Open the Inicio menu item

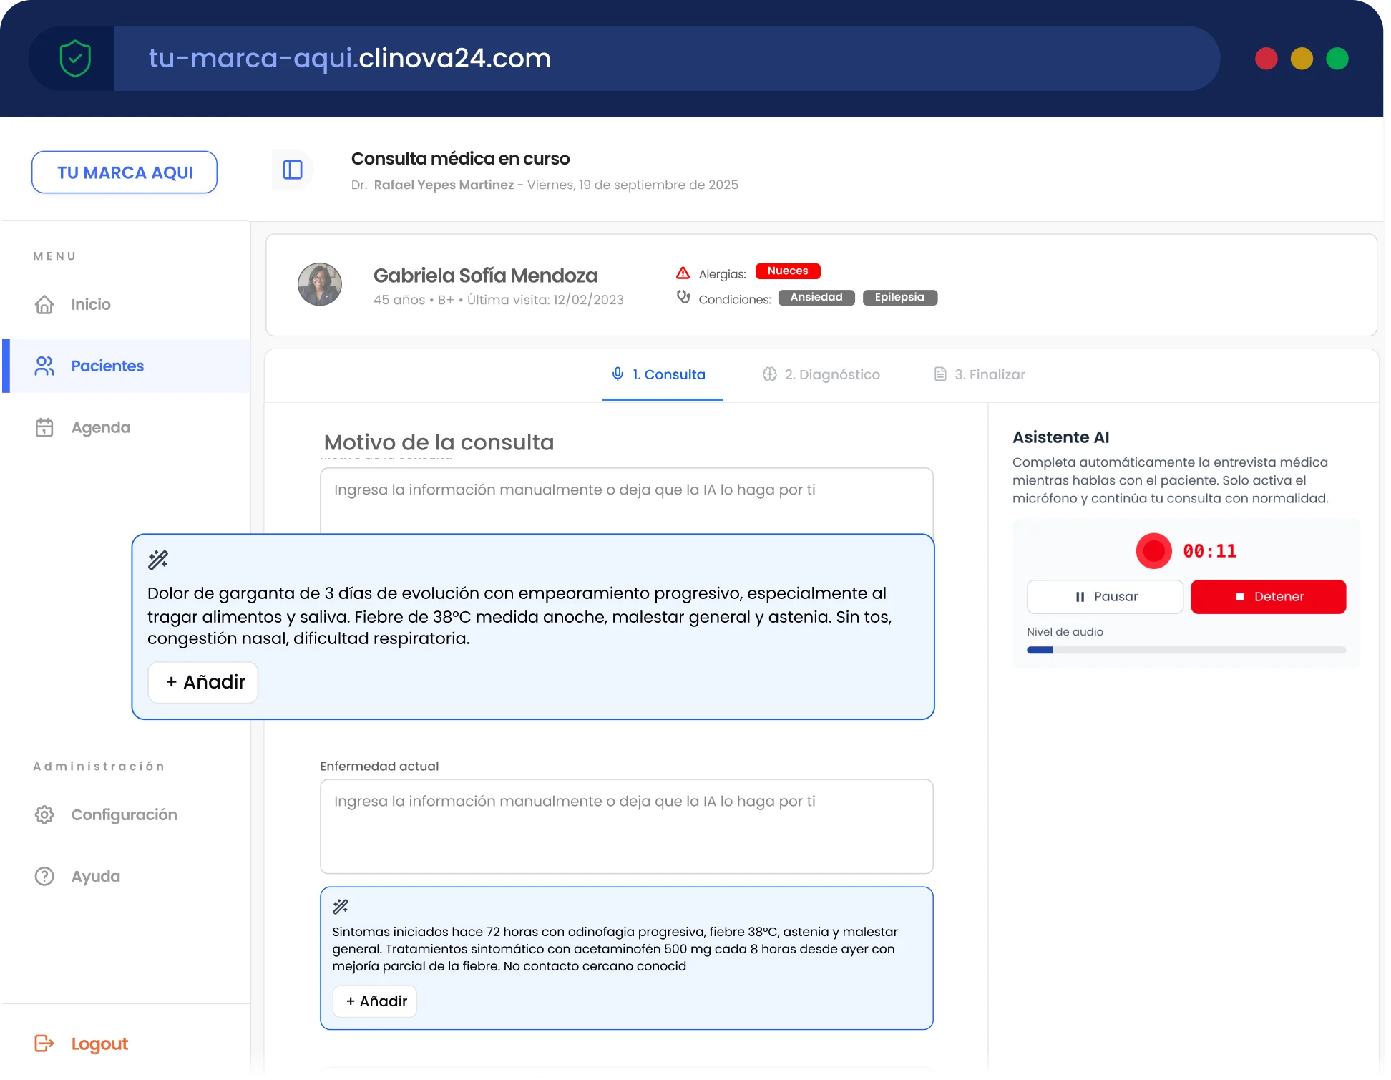[127, 305]
